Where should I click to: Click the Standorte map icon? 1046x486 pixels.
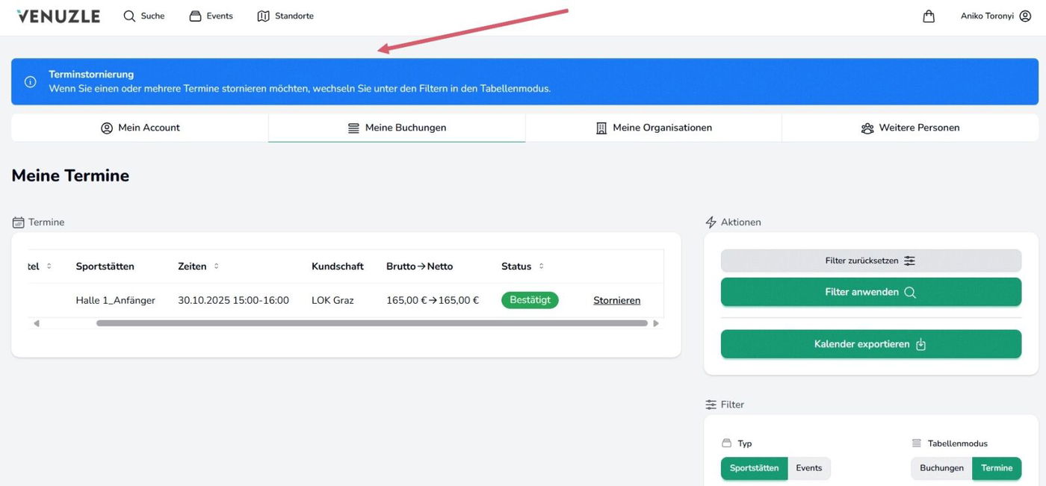click(x=263, y=16)
